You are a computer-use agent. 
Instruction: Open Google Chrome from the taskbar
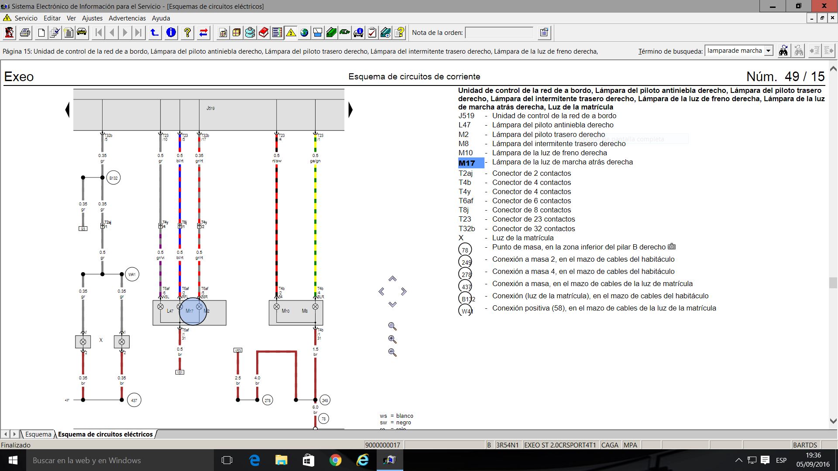335,460
